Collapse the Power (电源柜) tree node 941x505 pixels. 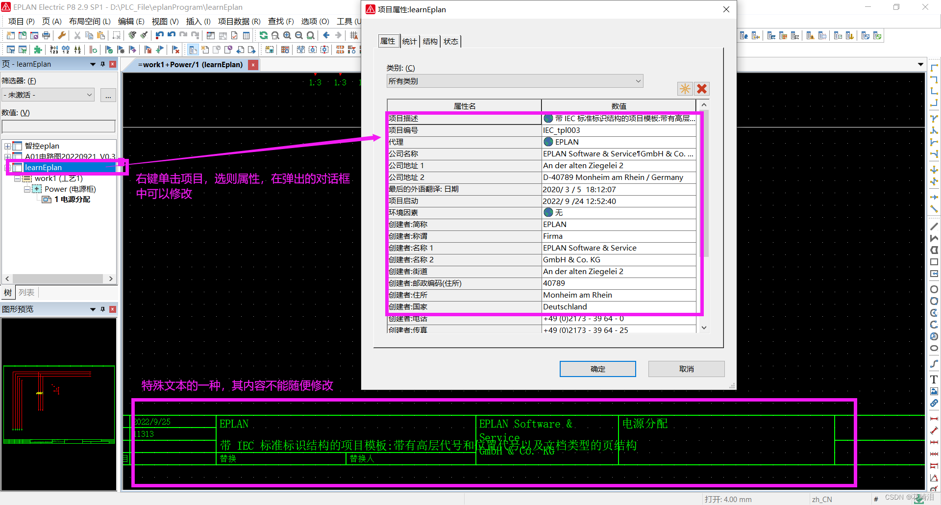27,189
